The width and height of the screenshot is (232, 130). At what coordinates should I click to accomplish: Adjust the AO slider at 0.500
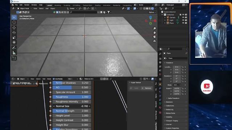click(x=72, y=87)
